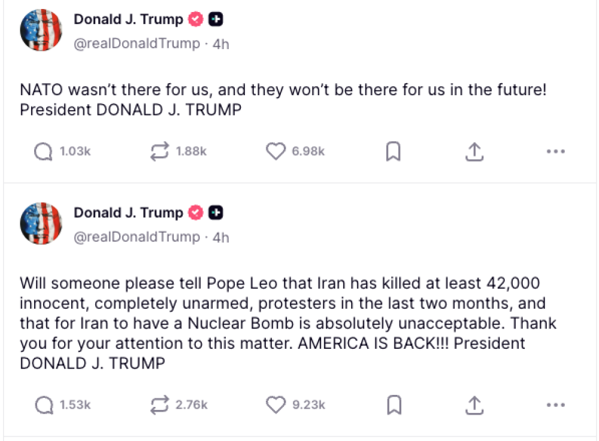Viewport: 599px width, 441px height.
Task: Open profile avatar on the NATO post
Action: (x=41, y=31)
